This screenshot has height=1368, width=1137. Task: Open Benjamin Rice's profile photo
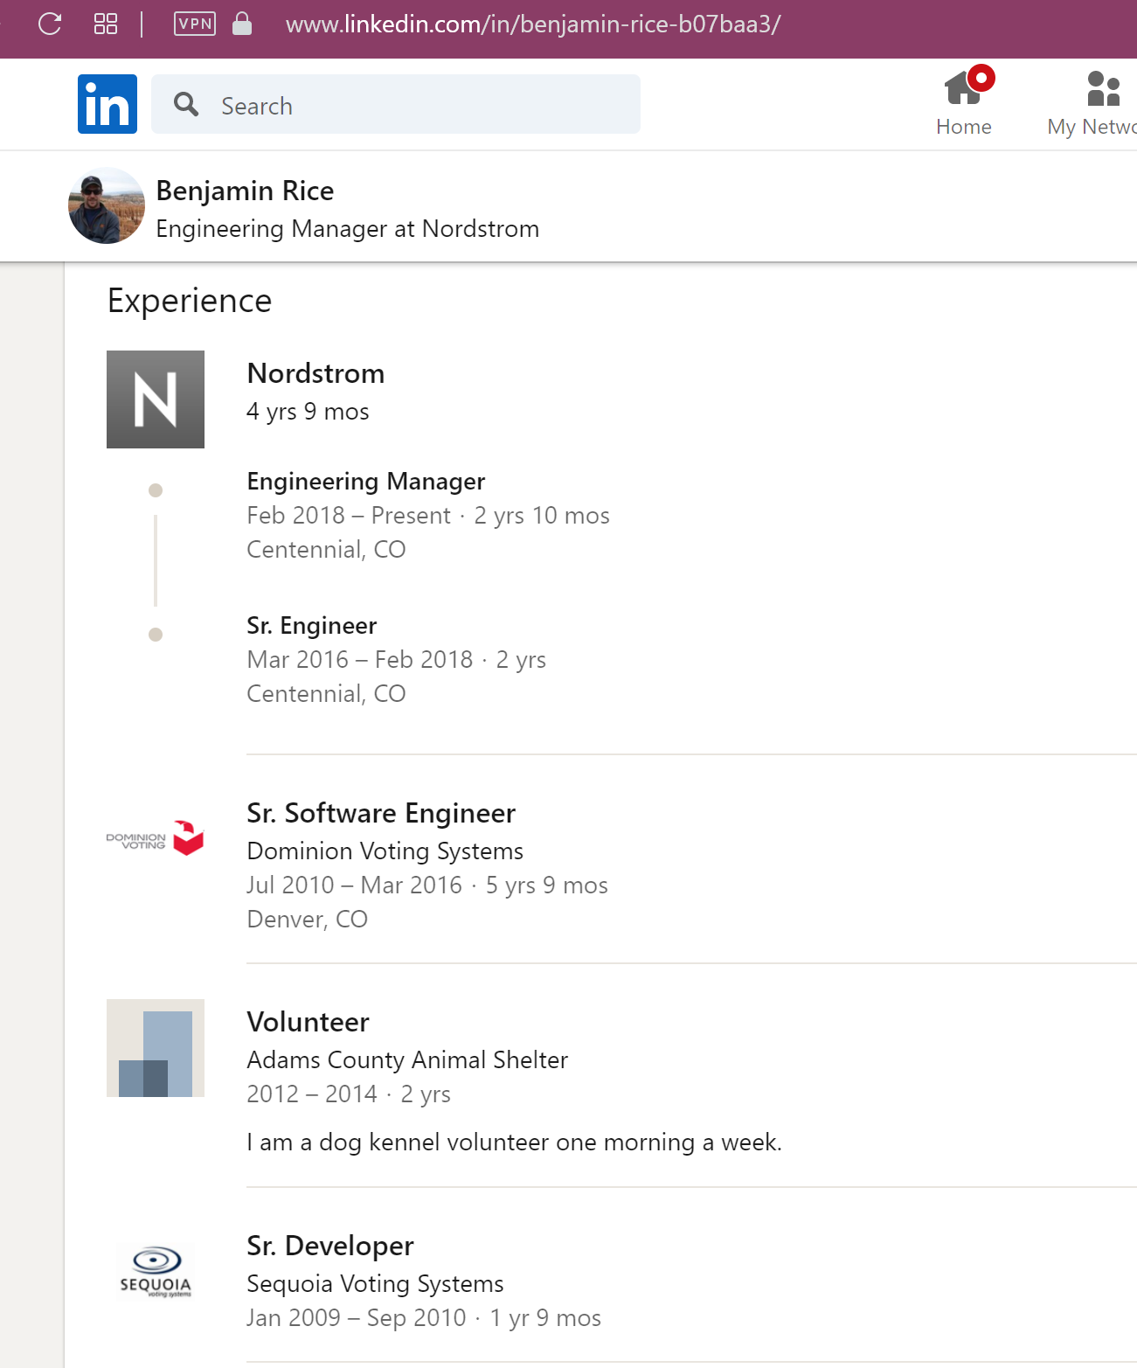pos(107,205)
